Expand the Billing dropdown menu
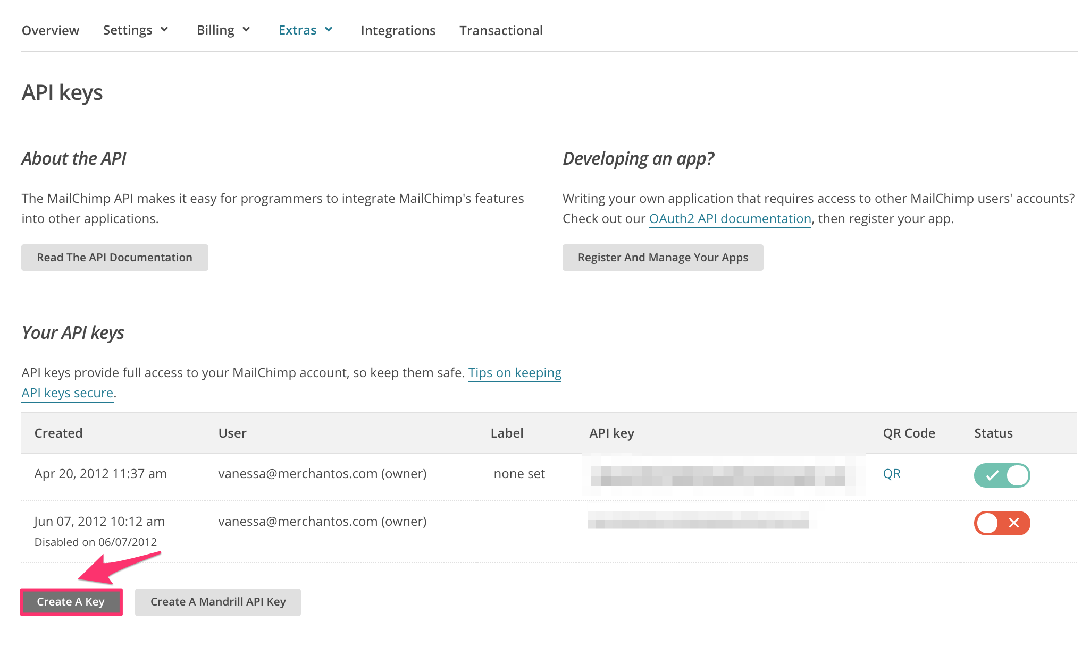The width and height of the screenshot is (1090, 648). (223, 30)
